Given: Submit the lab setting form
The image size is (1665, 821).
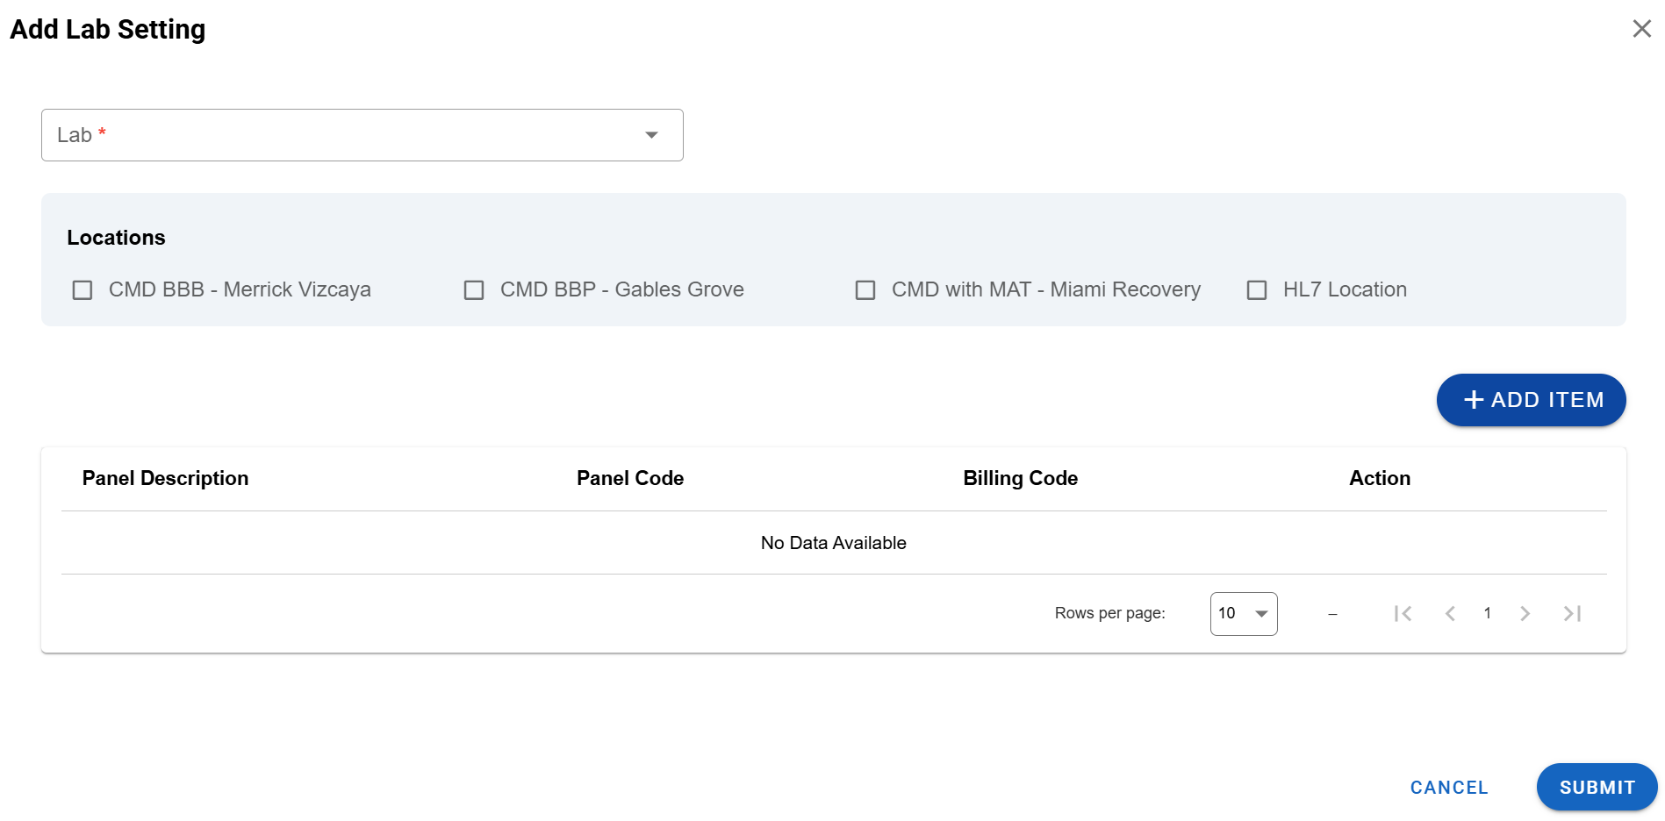Looking at the screenshot, I should 1596,787.
